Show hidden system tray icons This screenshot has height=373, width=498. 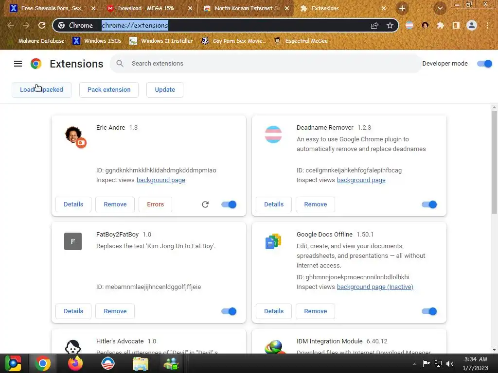[x=414, y=364]
